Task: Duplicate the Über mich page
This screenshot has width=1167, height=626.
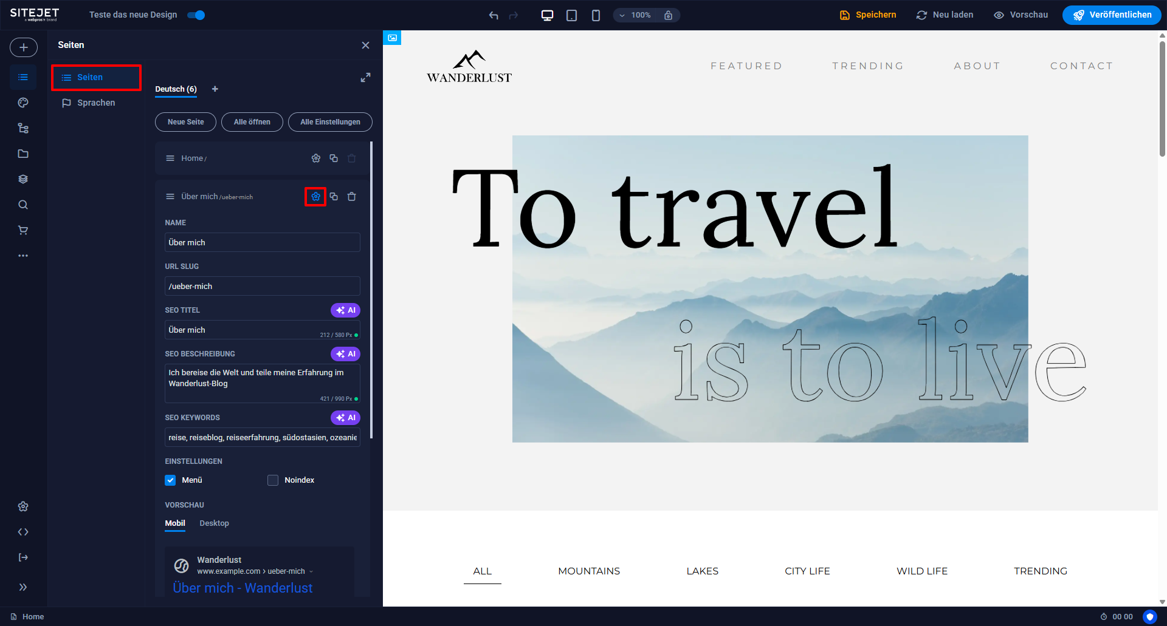Action: (334, 197)
